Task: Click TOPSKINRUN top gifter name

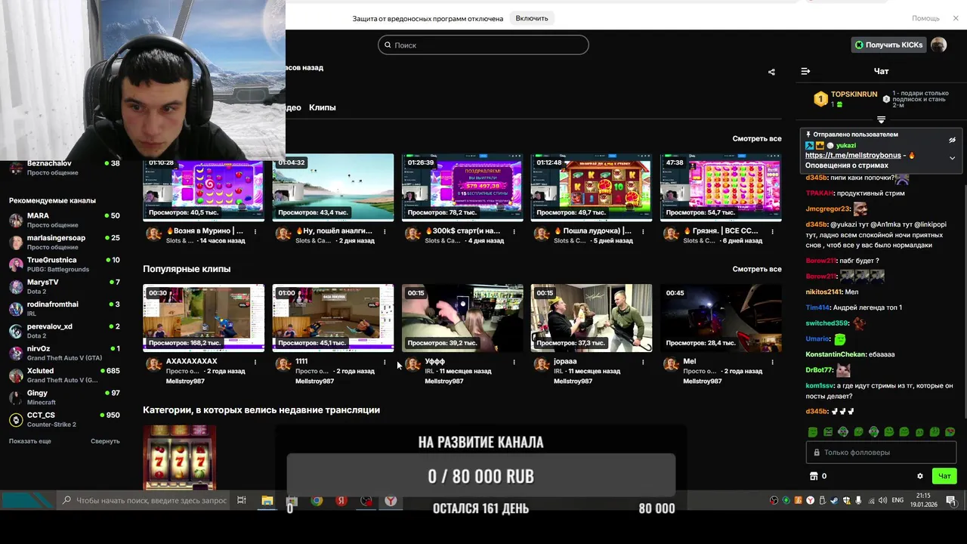Action: tap(854, 94)
